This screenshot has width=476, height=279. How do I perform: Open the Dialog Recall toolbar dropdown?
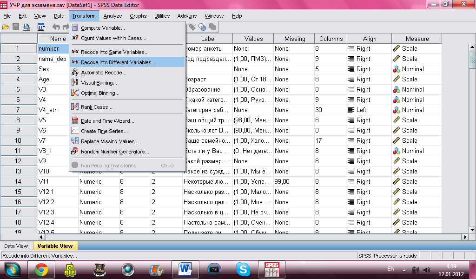click(41, 27)
